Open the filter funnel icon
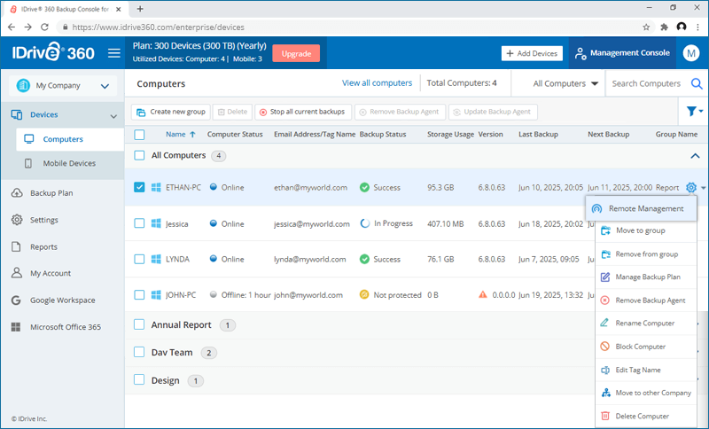Image resolution: width=709 pixels, height=429 pixels. click(691, 111)
